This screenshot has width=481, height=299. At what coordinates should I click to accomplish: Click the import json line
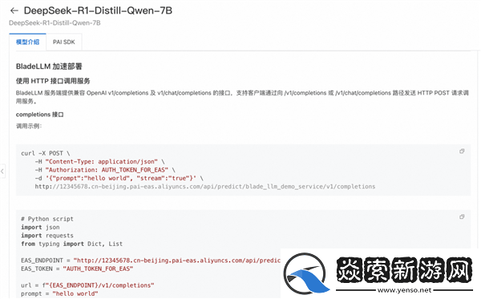point(40,227)
